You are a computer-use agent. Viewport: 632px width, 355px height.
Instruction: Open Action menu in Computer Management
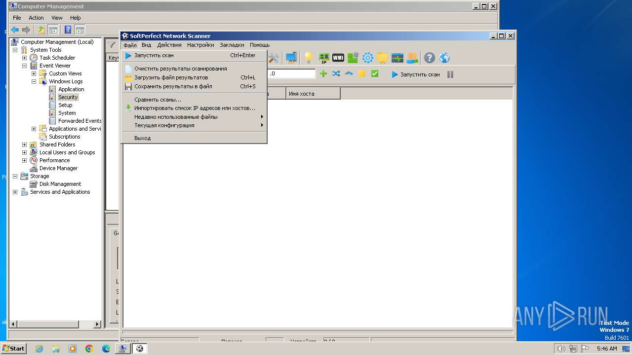[x=36, y=18]
